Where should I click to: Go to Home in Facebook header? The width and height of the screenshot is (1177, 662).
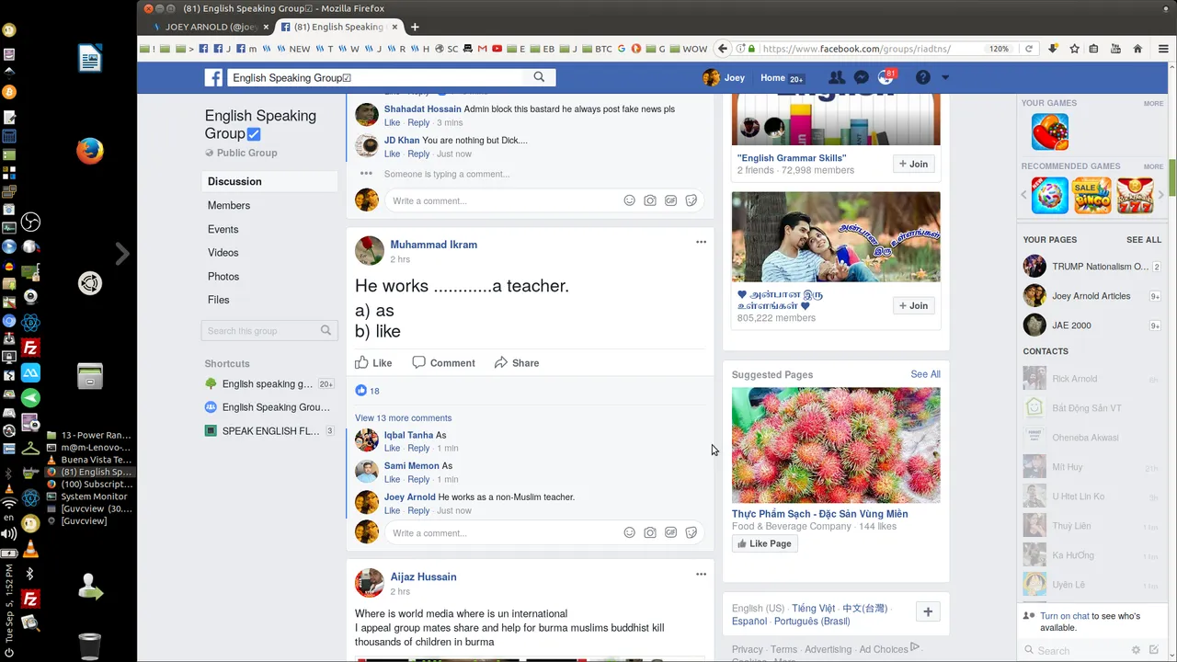point(772,78)
